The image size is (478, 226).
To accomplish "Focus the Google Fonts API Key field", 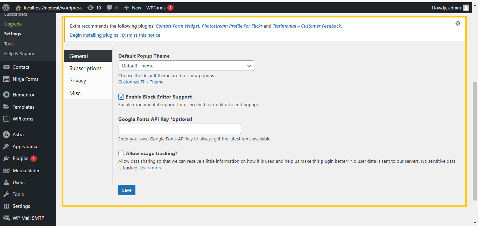I will [x=180, y=129].
